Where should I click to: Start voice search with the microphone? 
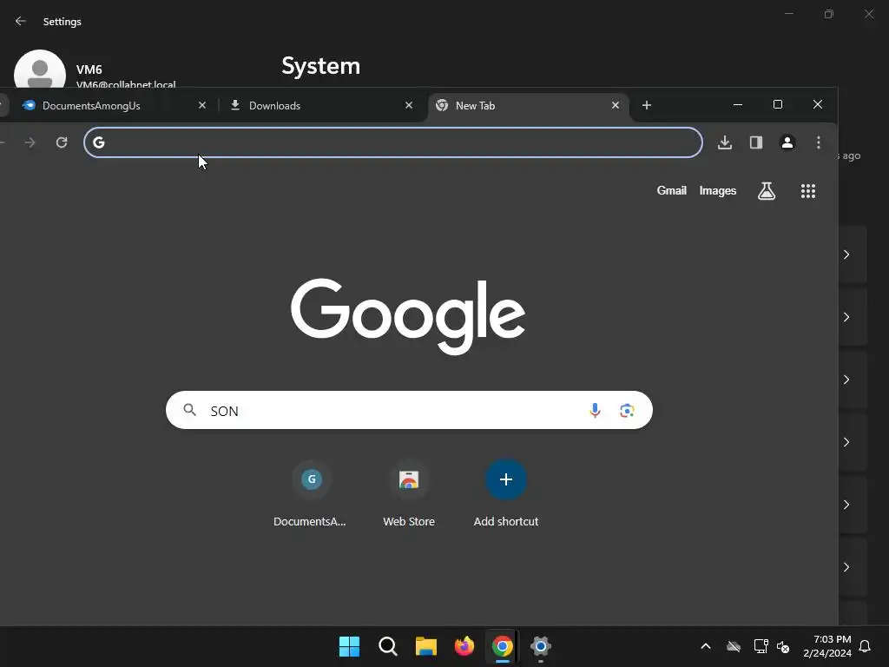[x=595, y=410]
